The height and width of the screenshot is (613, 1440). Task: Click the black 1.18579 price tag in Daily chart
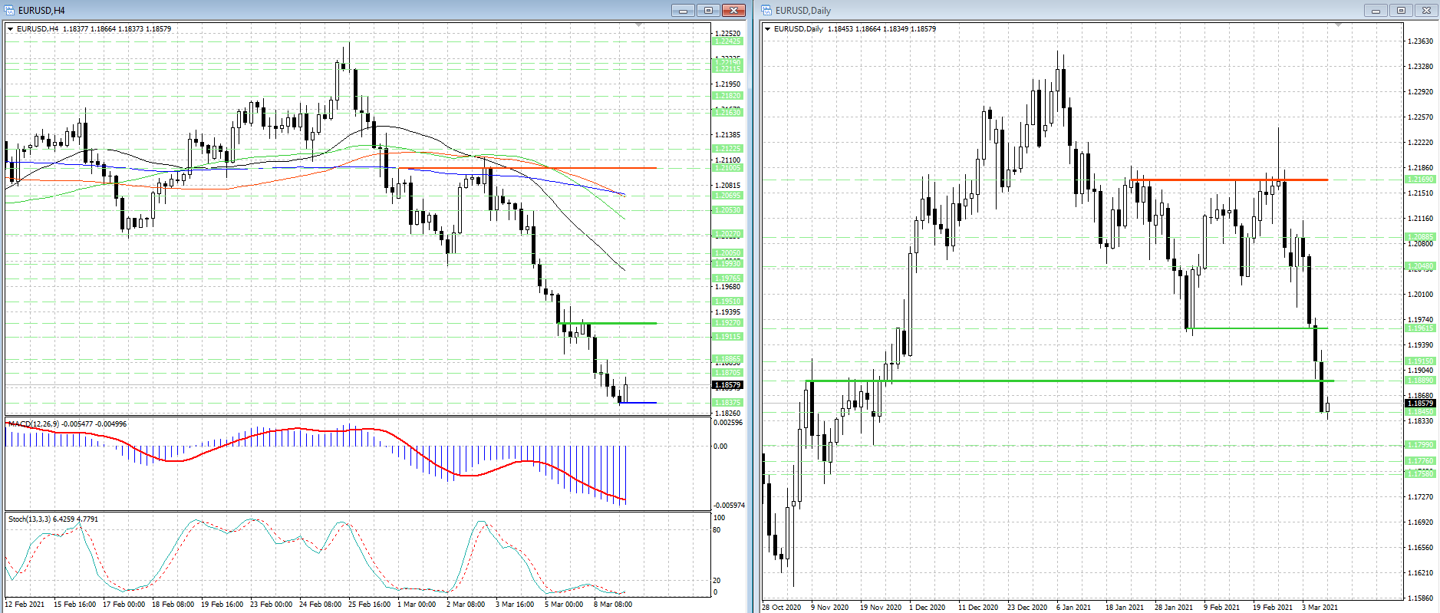point(1419,403)
